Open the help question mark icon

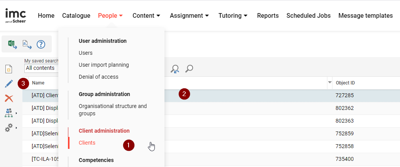41,44
